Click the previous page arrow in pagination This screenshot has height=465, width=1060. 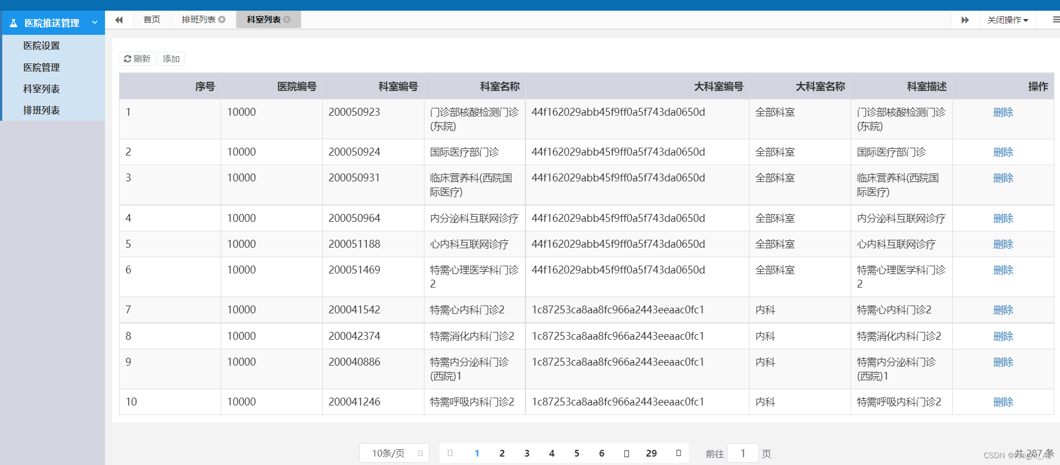(450, 453)
